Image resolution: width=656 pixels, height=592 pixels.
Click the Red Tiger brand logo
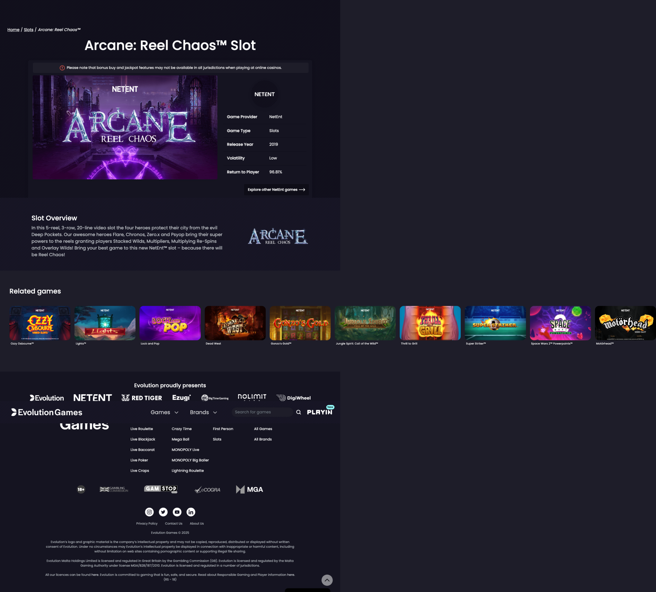point(141,398)
